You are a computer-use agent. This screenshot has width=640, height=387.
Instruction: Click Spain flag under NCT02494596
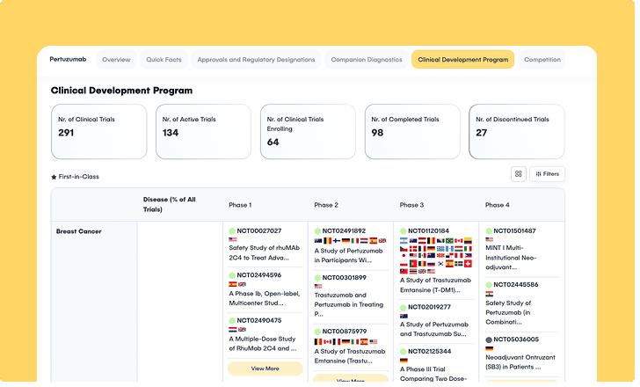pyautogui.click(x=233, y=284)
